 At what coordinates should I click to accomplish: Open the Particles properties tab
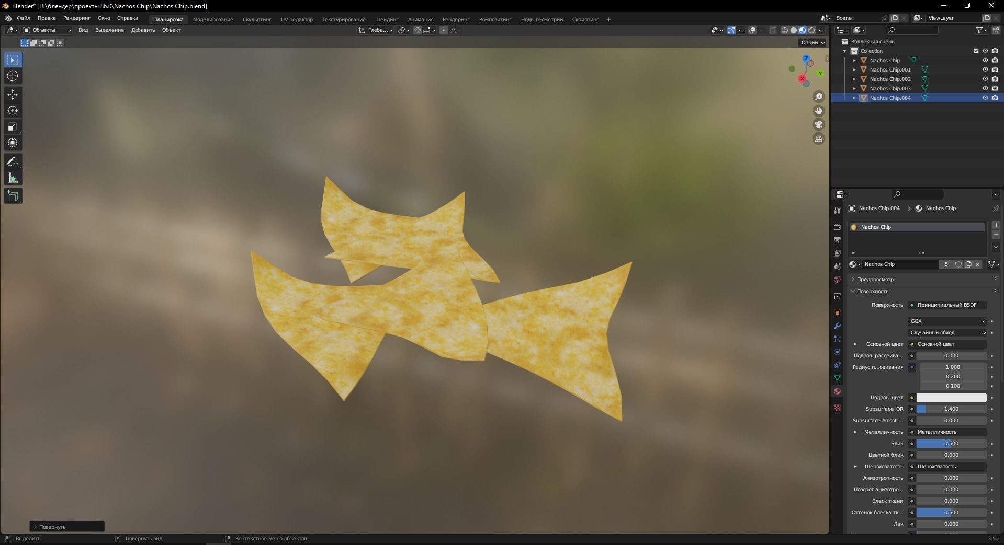837,339
